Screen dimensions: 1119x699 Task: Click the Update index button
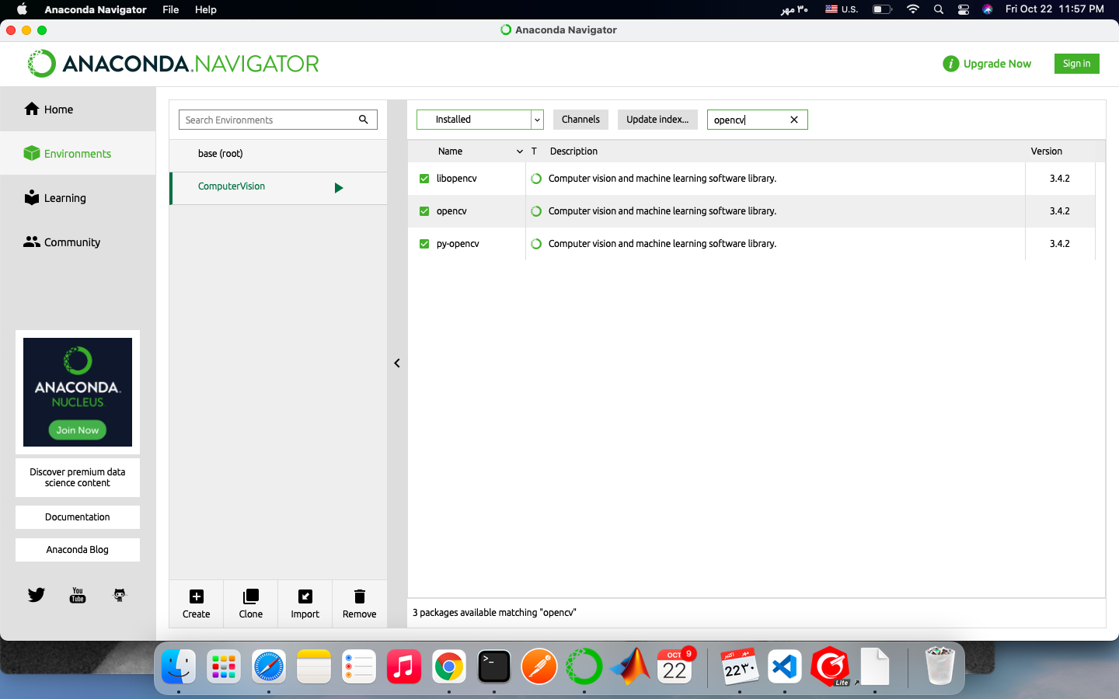tap(657, 120)
